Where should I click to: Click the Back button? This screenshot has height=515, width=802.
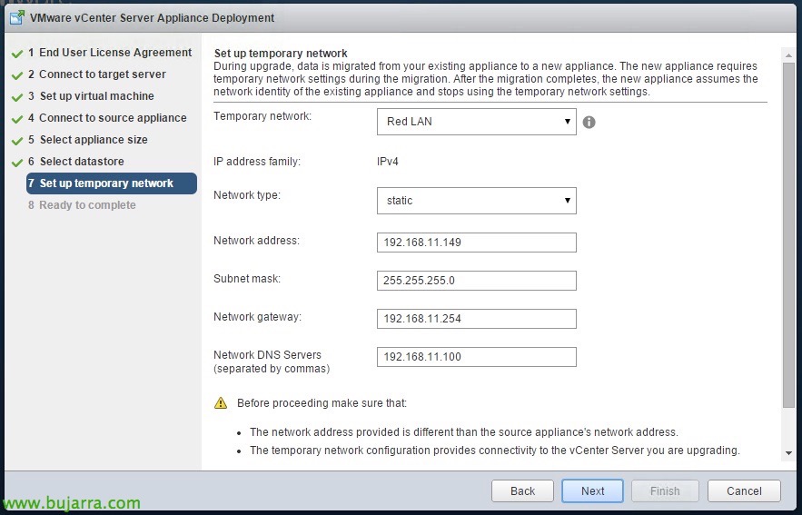click(x=522, y=491)
